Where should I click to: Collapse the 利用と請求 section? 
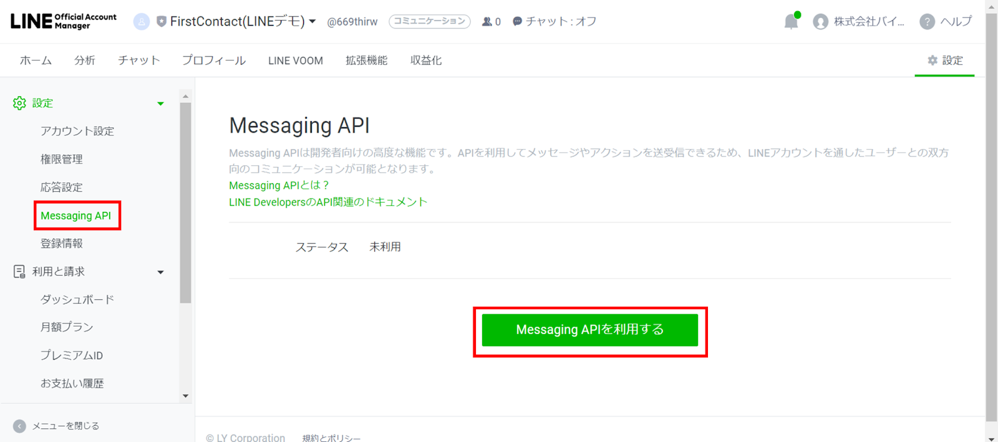pyautogui.click(x=160, y=272)
